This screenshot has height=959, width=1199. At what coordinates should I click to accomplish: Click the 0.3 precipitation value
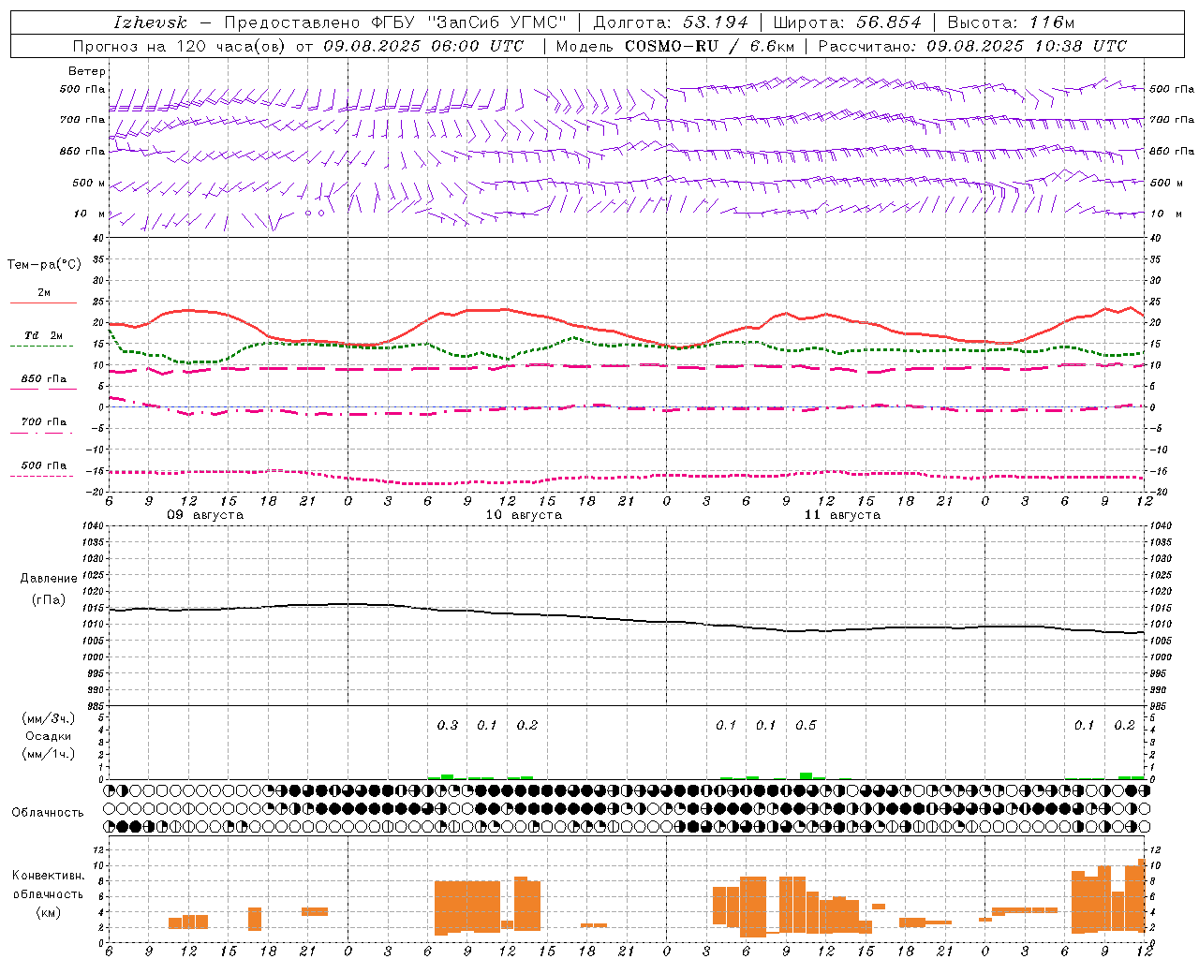(x=448, y=726)
